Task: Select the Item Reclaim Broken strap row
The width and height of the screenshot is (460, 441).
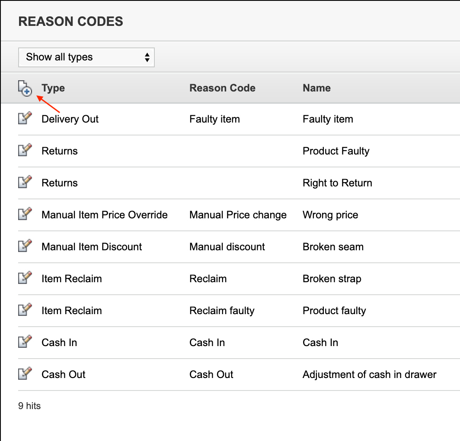Action: point(72,278)
